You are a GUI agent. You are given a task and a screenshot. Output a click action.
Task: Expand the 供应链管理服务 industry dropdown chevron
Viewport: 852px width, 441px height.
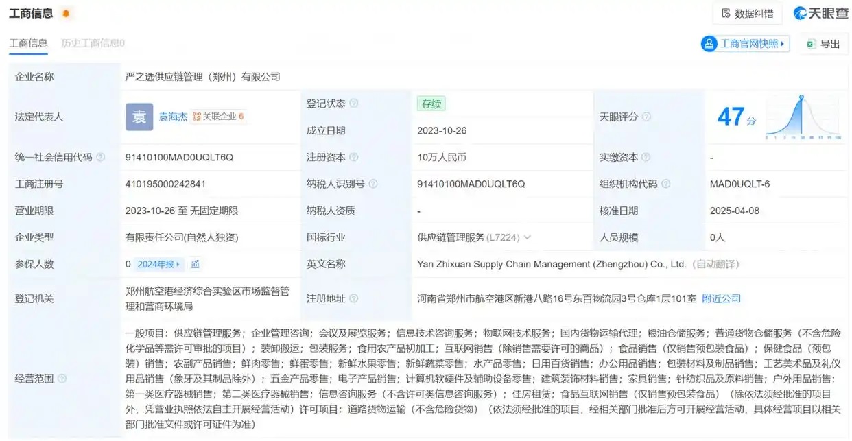coord(527,237)
